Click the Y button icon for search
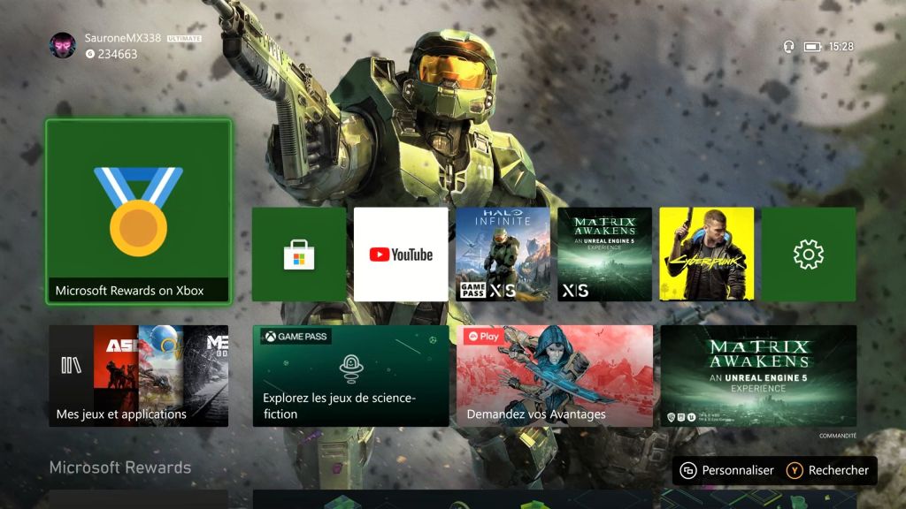Image resolution: width=906 pixels, height=509 pixels. (795, 470)
